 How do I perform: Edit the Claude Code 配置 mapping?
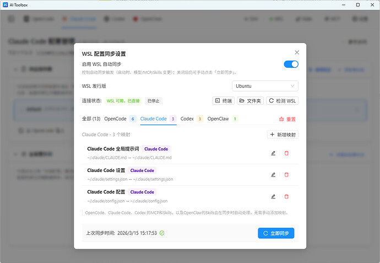pyautogui.click(x=273, y=196)
